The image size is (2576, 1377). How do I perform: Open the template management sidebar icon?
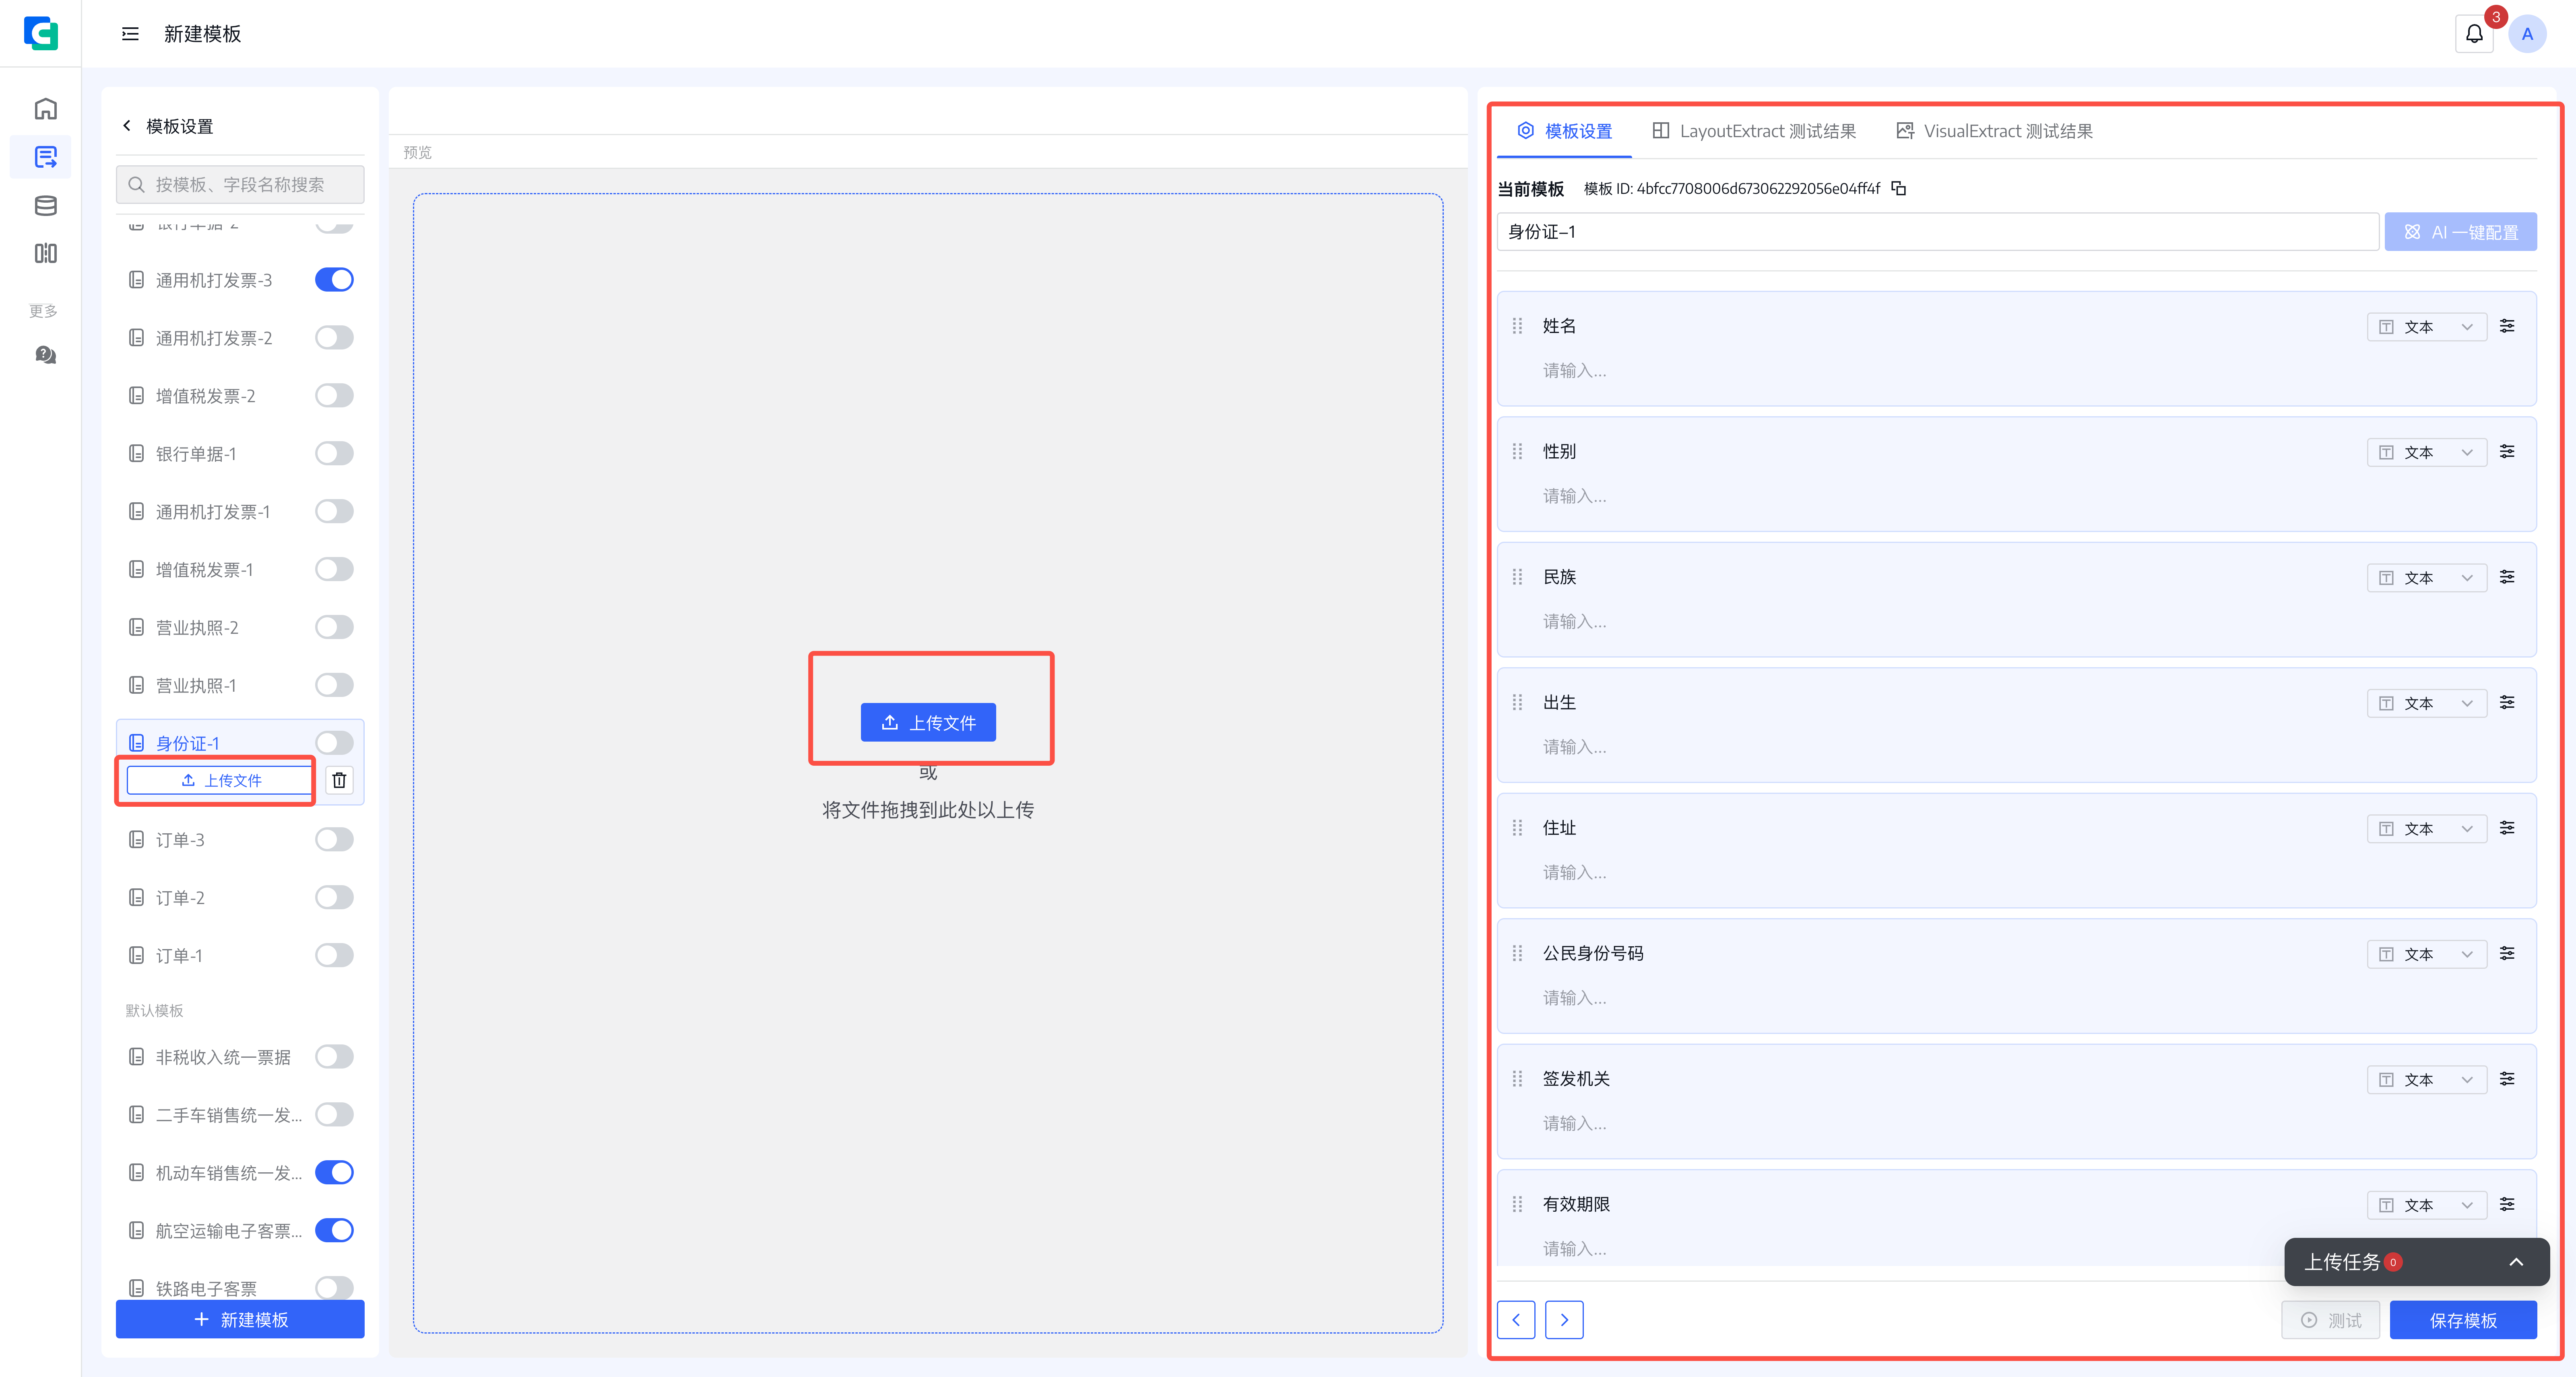tap(45, 157)
